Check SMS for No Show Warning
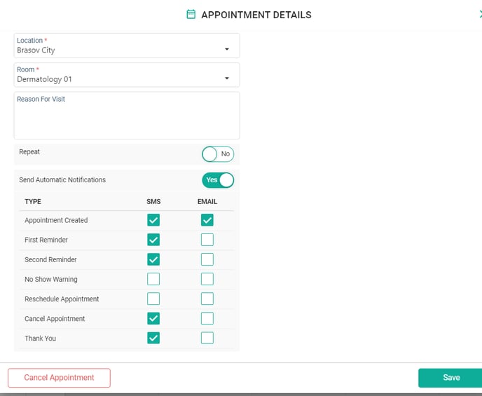This screenshot has height=396, width=482. [153, 279]
